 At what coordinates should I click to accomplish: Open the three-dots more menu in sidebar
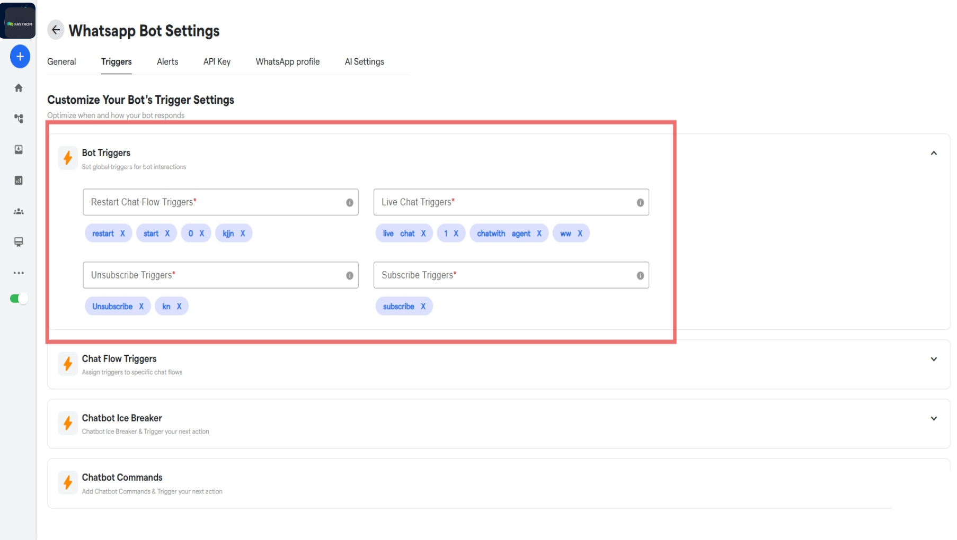19,273
